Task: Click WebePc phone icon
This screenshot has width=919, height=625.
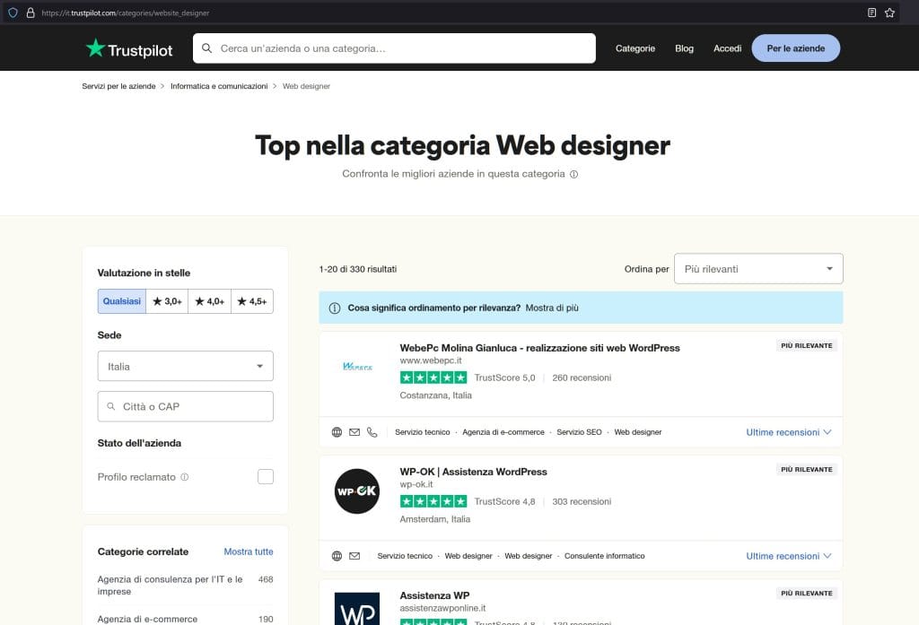Action: pyautogui.click(x=372, y=432)
